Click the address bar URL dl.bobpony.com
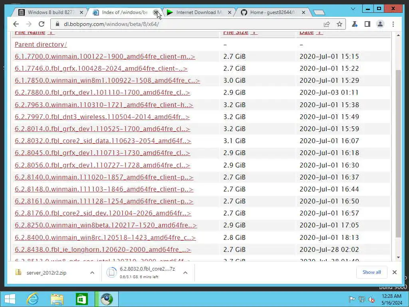The image size is (409, 307). (x=111, y=24)
